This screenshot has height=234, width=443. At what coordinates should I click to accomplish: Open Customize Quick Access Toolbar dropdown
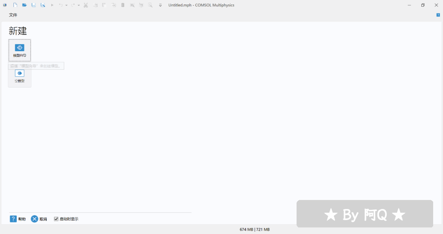point(160,5)
